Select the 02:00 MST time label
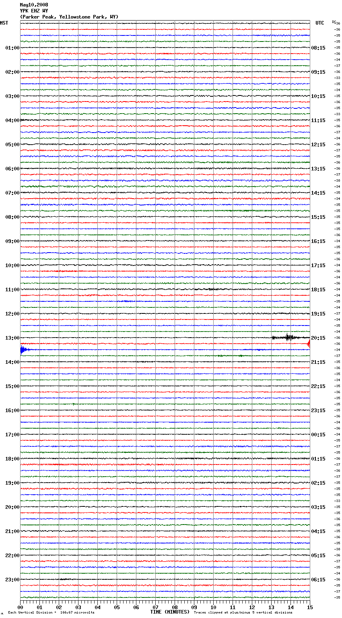The height and width of the screenshot is (618, 342). pos(12,72)
